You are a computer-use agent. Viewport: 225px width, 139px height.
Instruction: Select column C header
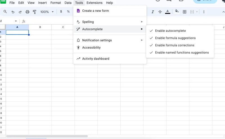[62, 27]
